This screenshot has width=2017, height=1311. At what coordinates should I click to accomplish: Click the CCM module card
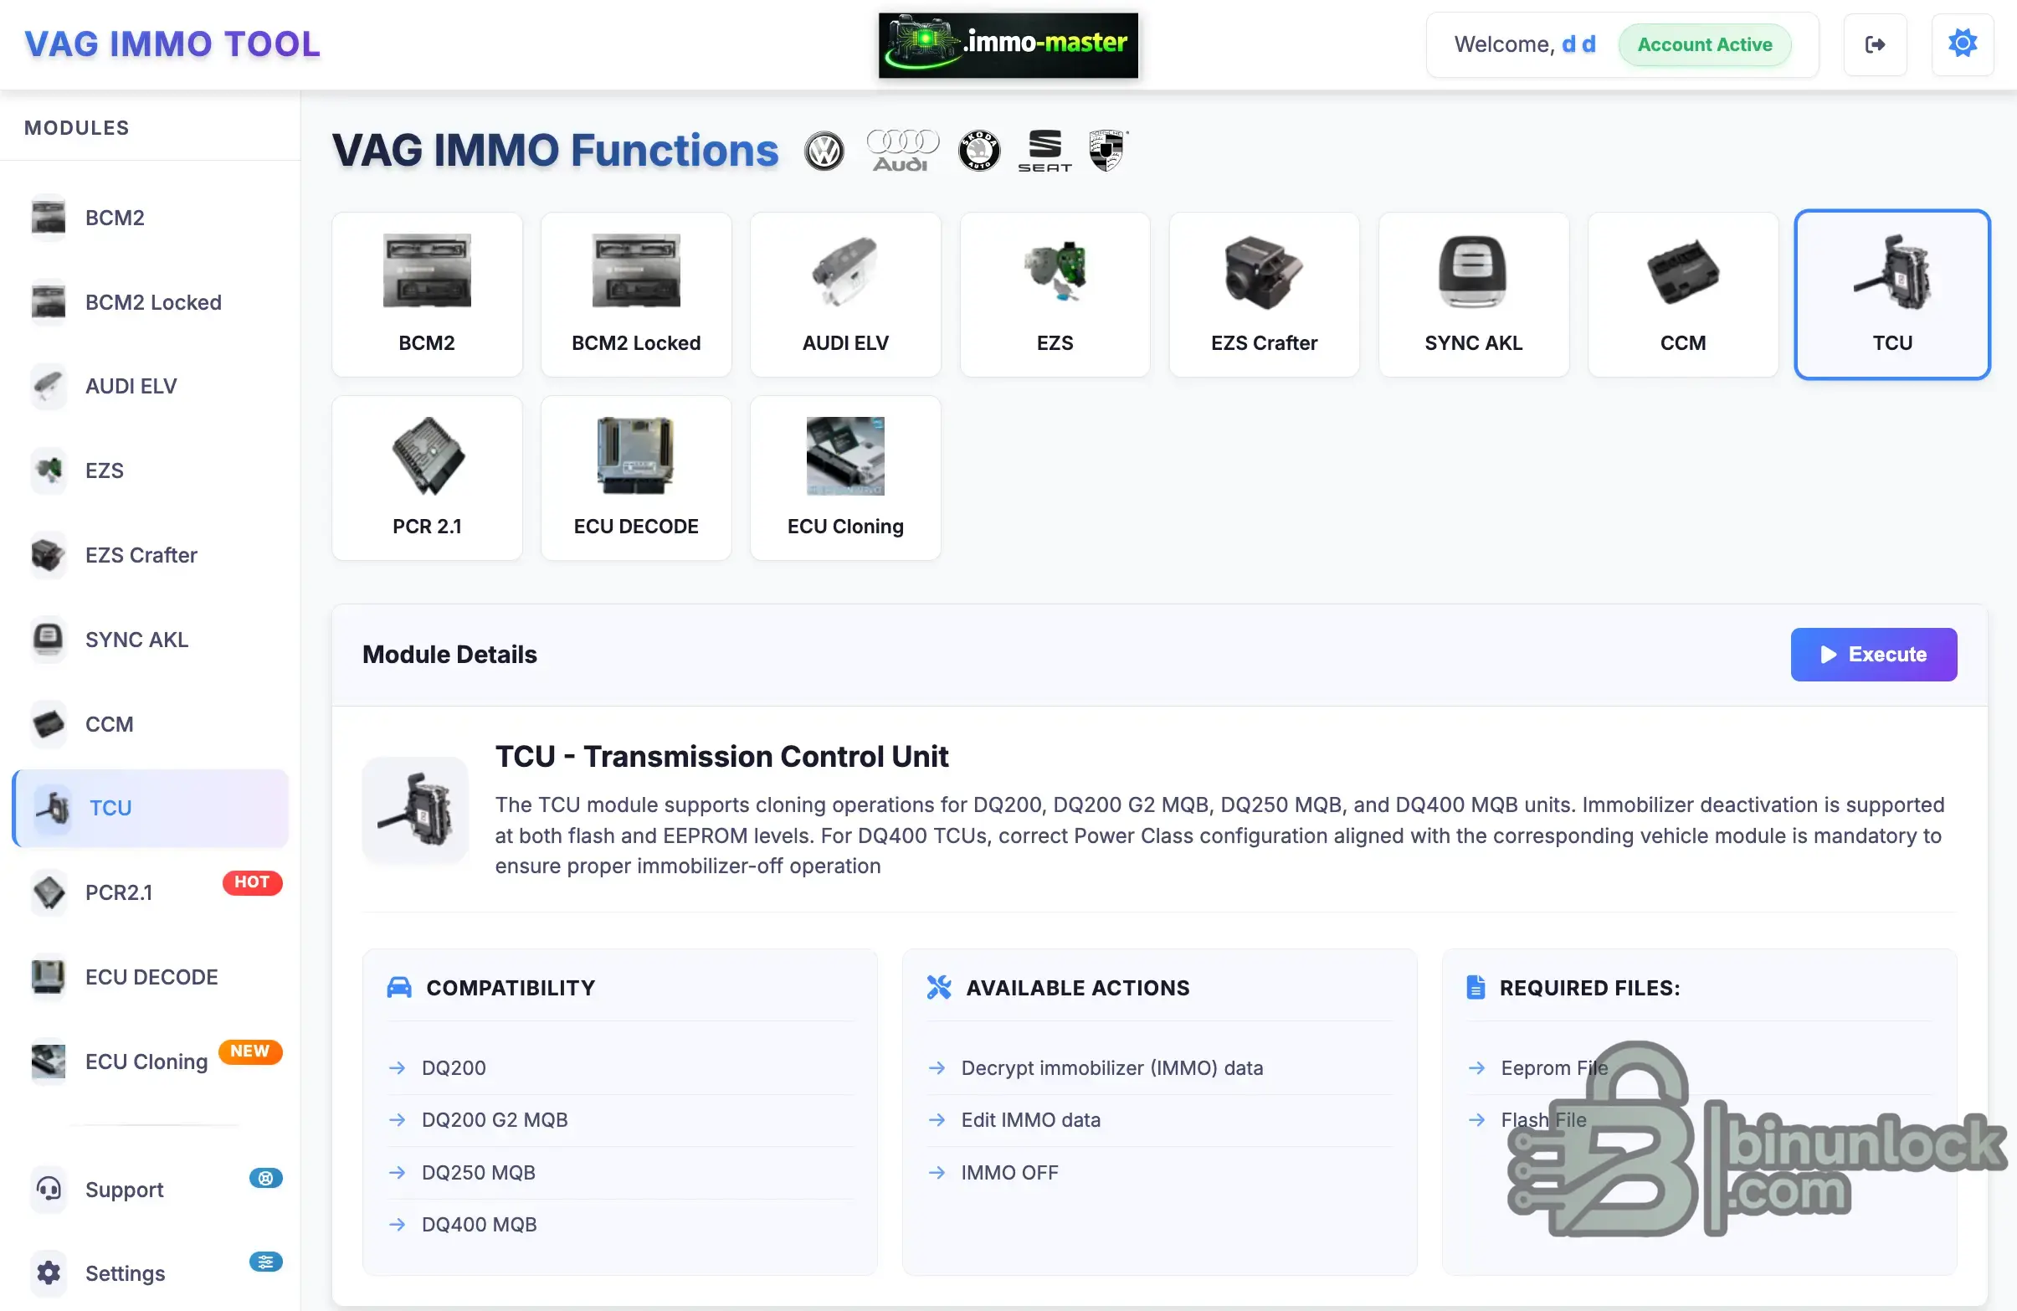click(x=1682, y=294)
